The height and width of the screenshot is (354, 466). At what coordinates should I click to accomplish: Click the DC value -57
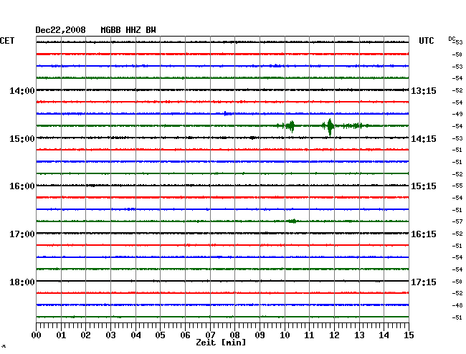point(457,221)
